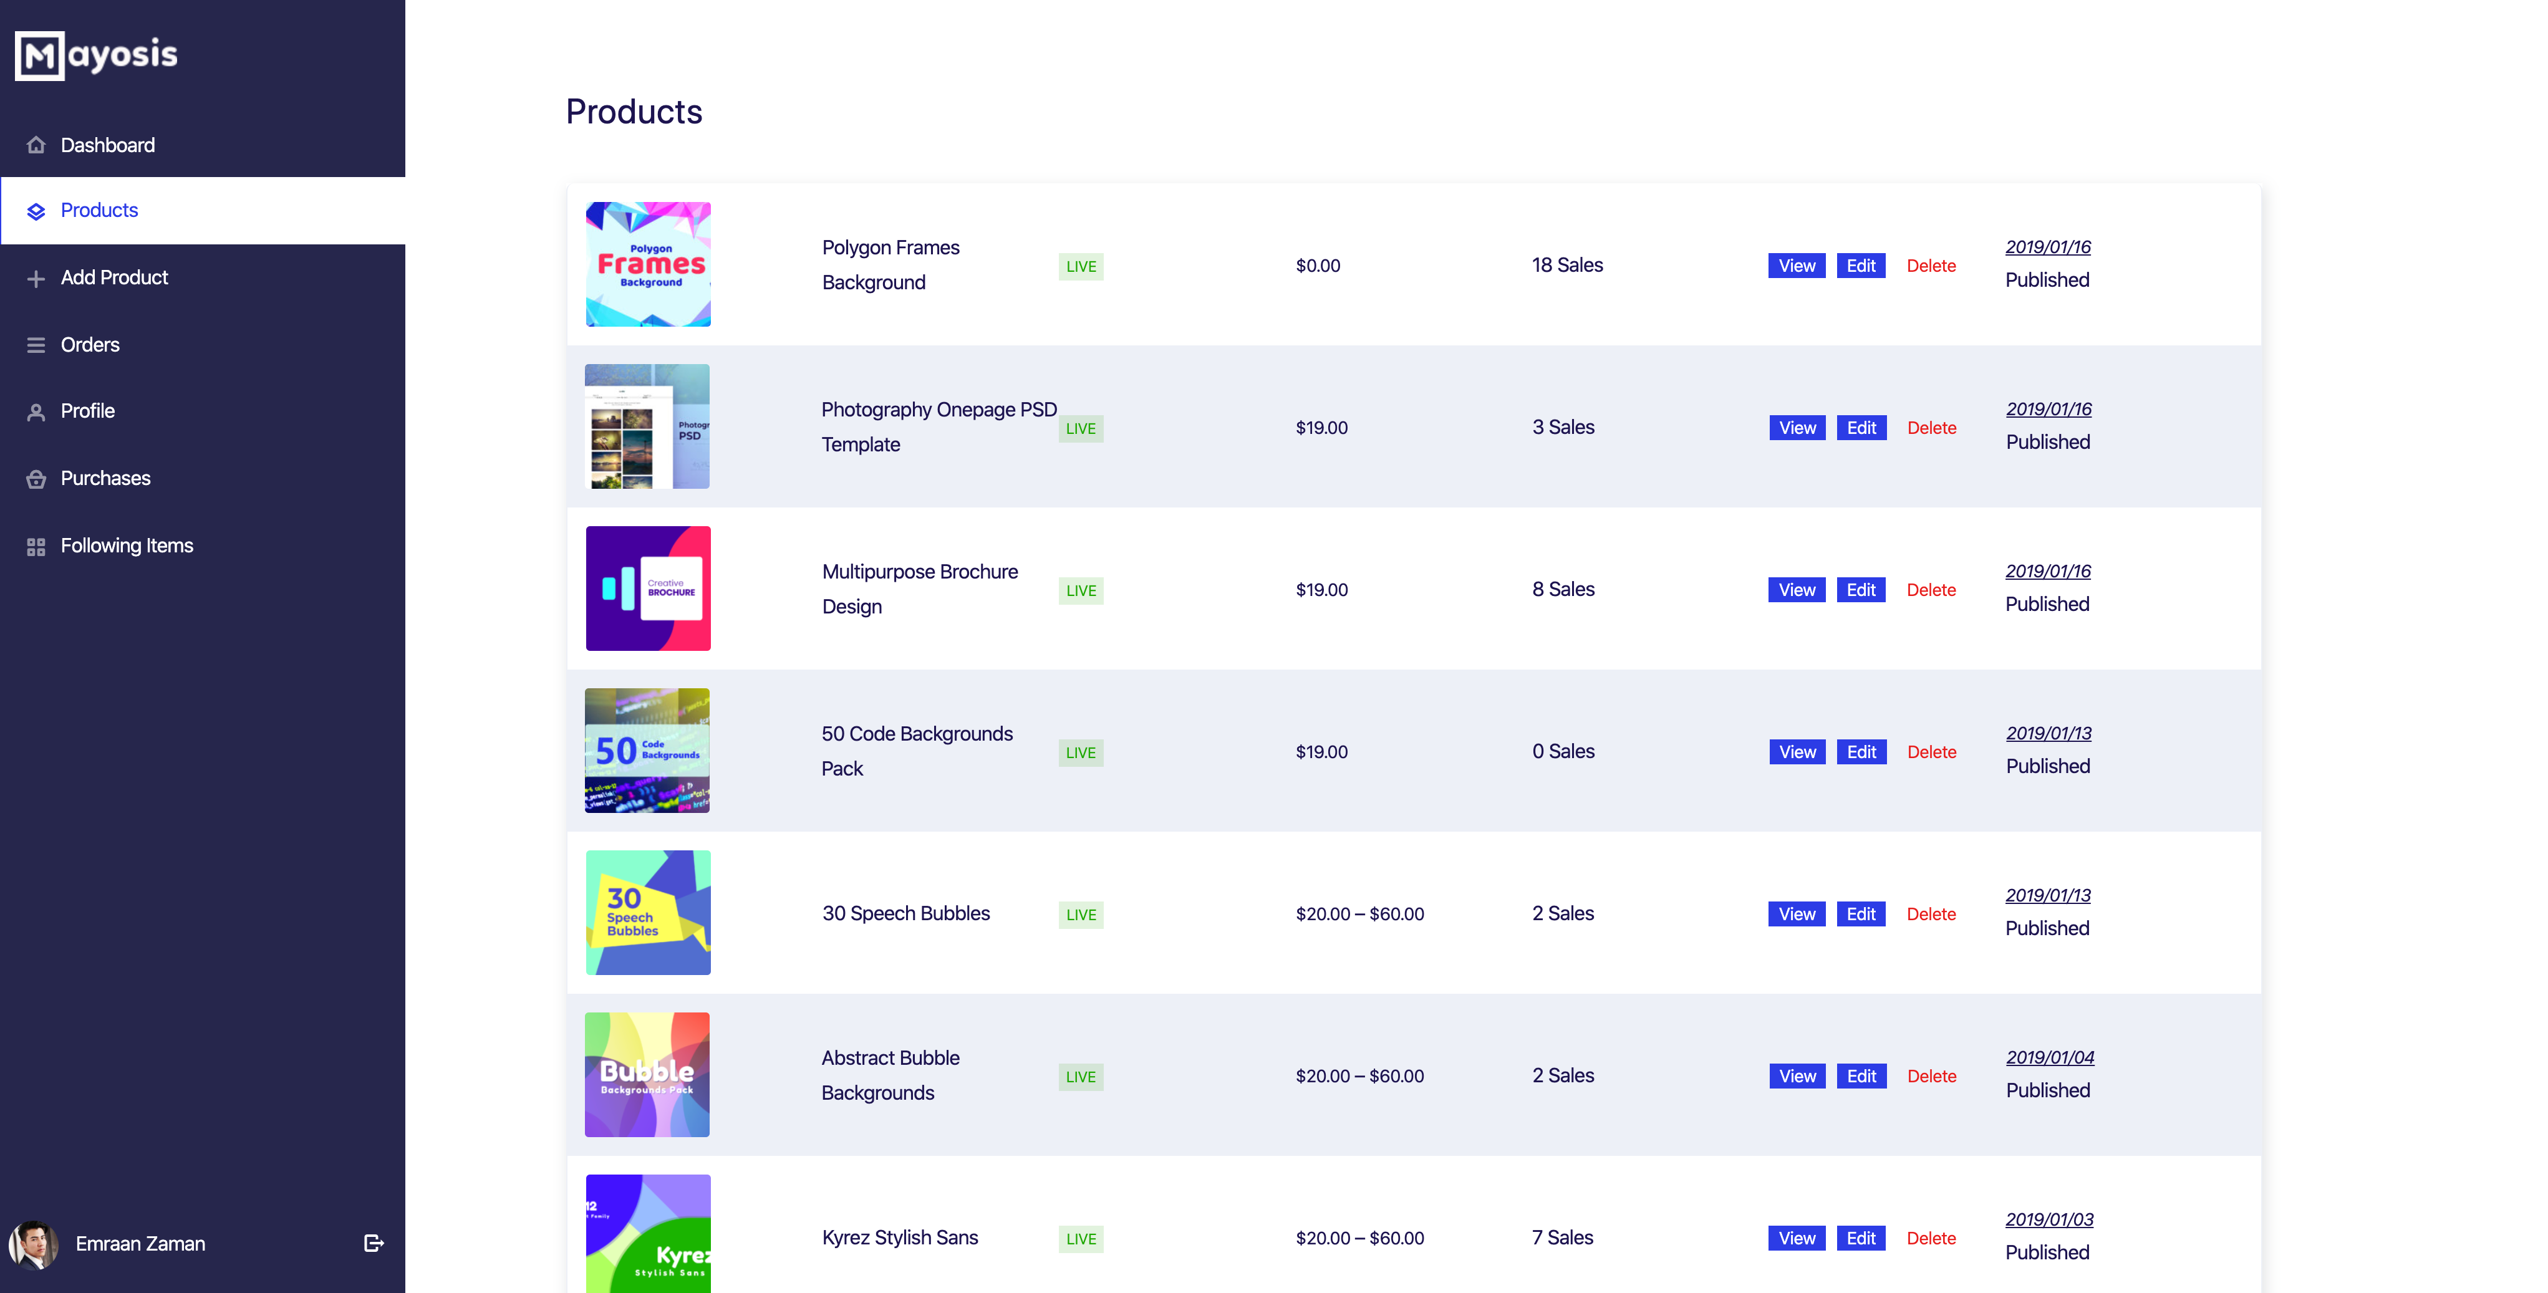Click the logout icon beside Emraan Zaman
Screen dimensions: 2548x1293
click(373, 1244)
